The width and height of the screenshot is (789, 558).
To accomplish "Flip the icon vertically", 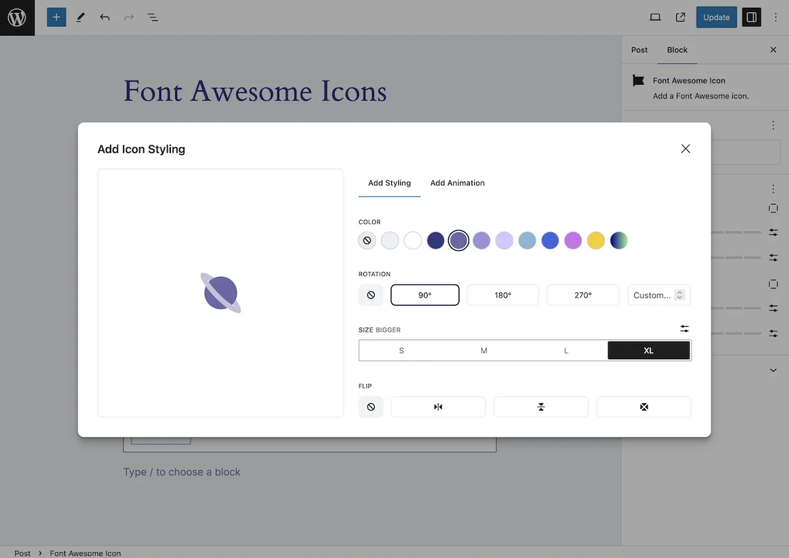I will click(541, 407).
